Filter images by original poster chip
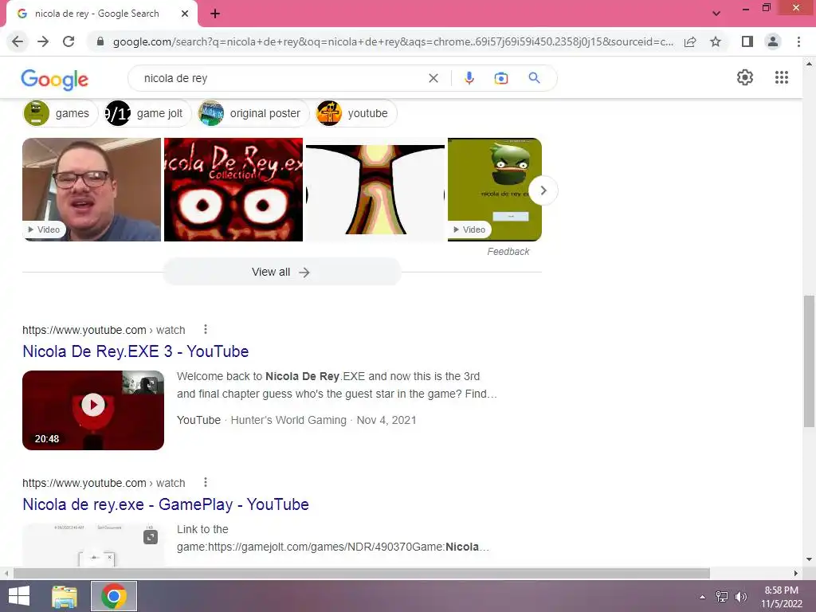 253,113
